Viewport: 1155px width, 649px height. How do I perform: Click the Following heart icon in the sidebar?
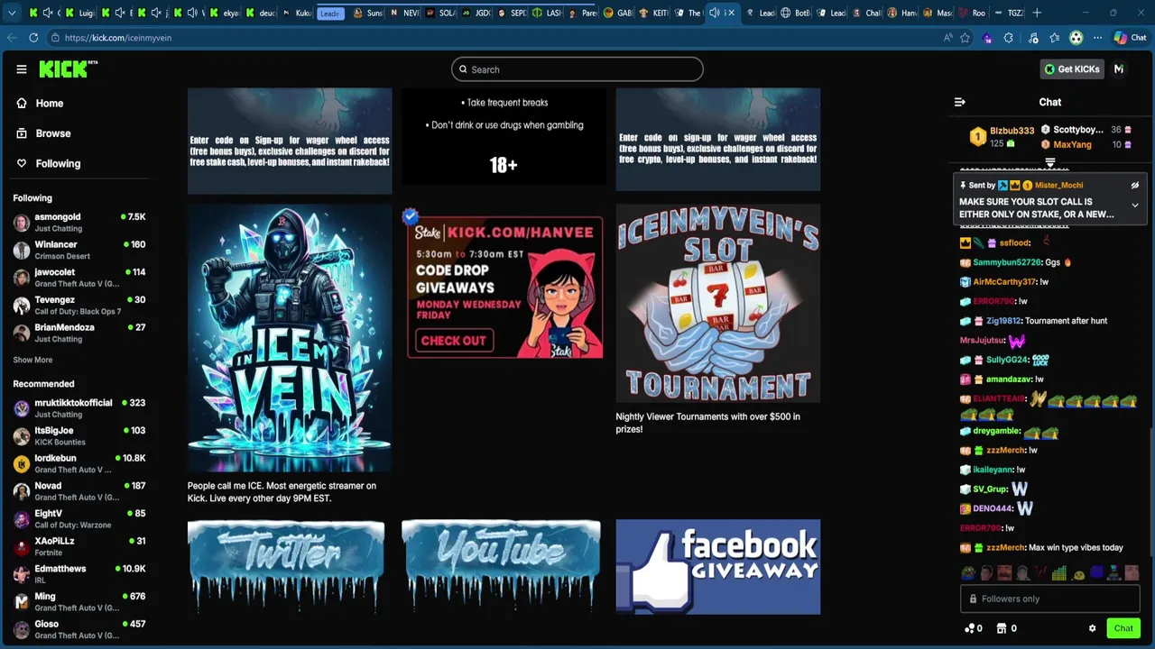[22, 163]
